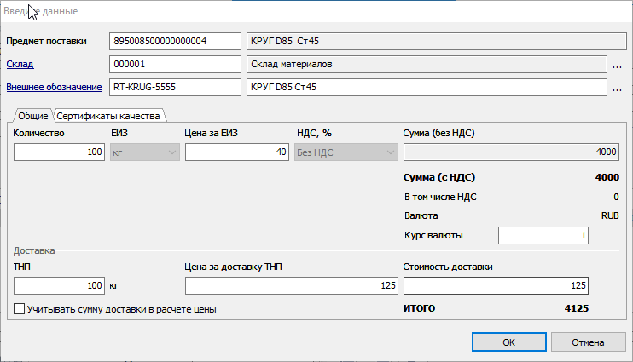Select the RT-KRUG-5555 designation field

175,86
